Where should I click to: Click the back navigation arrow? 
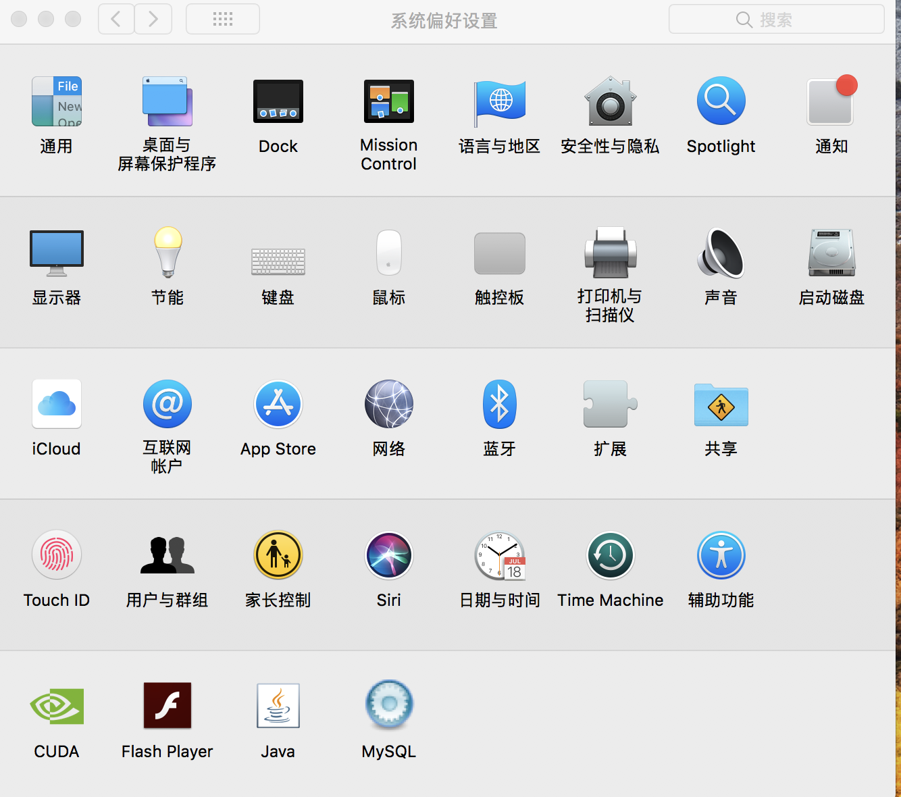[x=116, y=19]
